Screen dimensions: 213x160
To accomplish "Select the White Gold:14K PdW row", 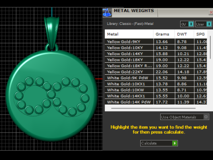I will [x=156, y=102].
